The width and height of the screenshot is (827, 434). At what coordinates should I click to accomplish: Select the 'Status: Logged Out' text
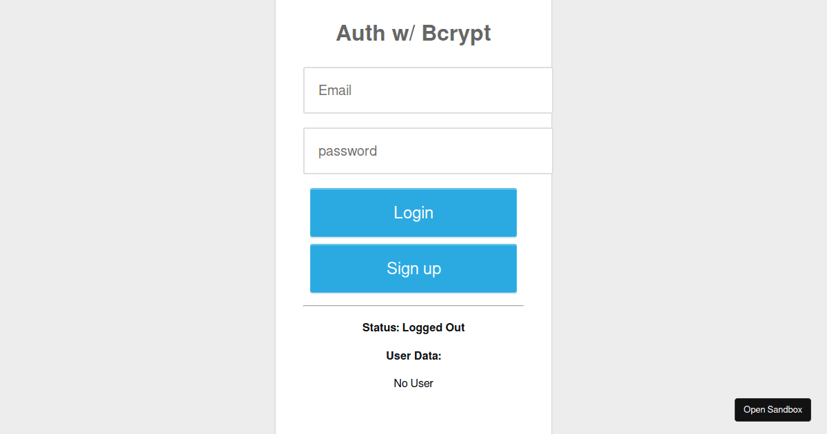point(413,327)
